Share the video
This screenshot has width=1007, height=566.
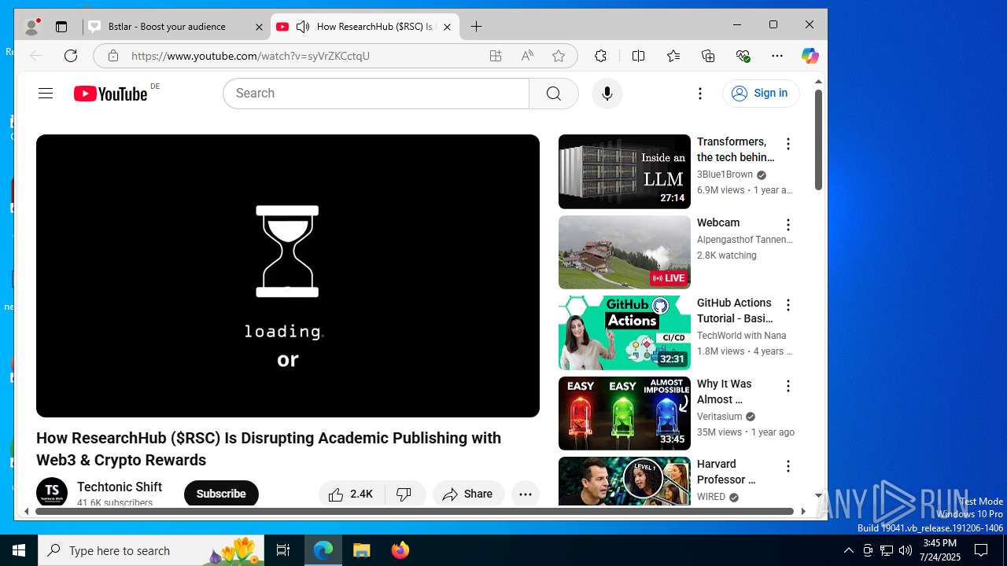point(468,494)
